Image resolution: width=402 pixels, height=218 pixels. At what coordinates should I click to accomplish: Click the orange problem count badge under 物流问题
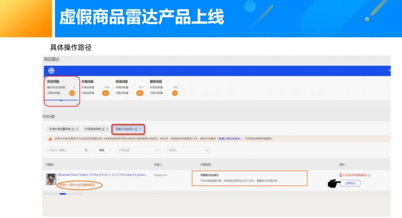tap(139, 93)
